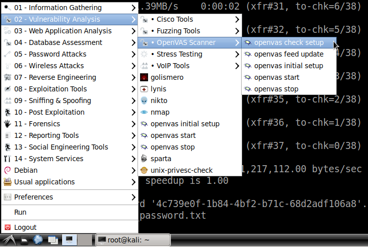Screen dimensions: 368x247
Task: Click the file manager icon in taskbar
Action: (x=24, y=240)
